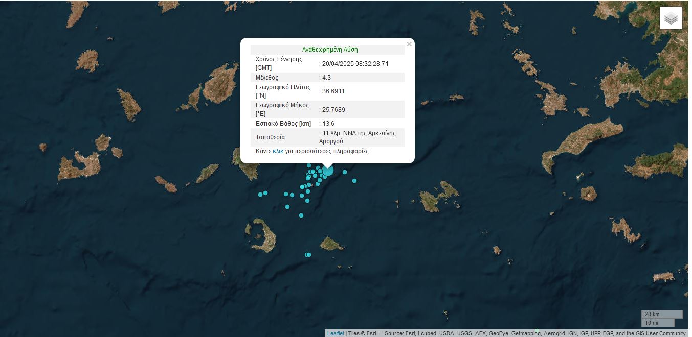
Task: Open the Leaflet attribution link
Action: tap(336, 333)
